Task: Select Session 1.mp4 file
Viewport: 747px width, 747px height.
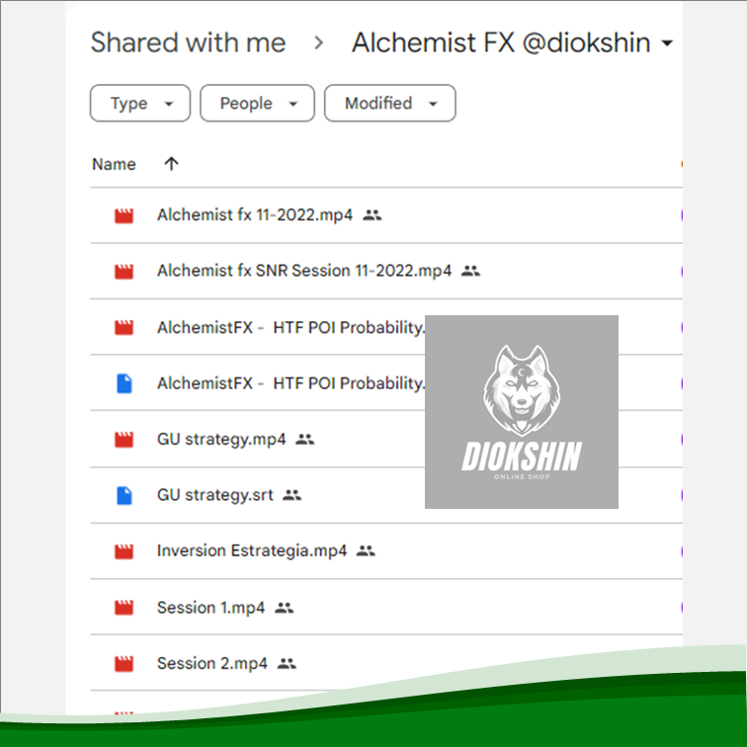Action: click(x=211, y=608)
